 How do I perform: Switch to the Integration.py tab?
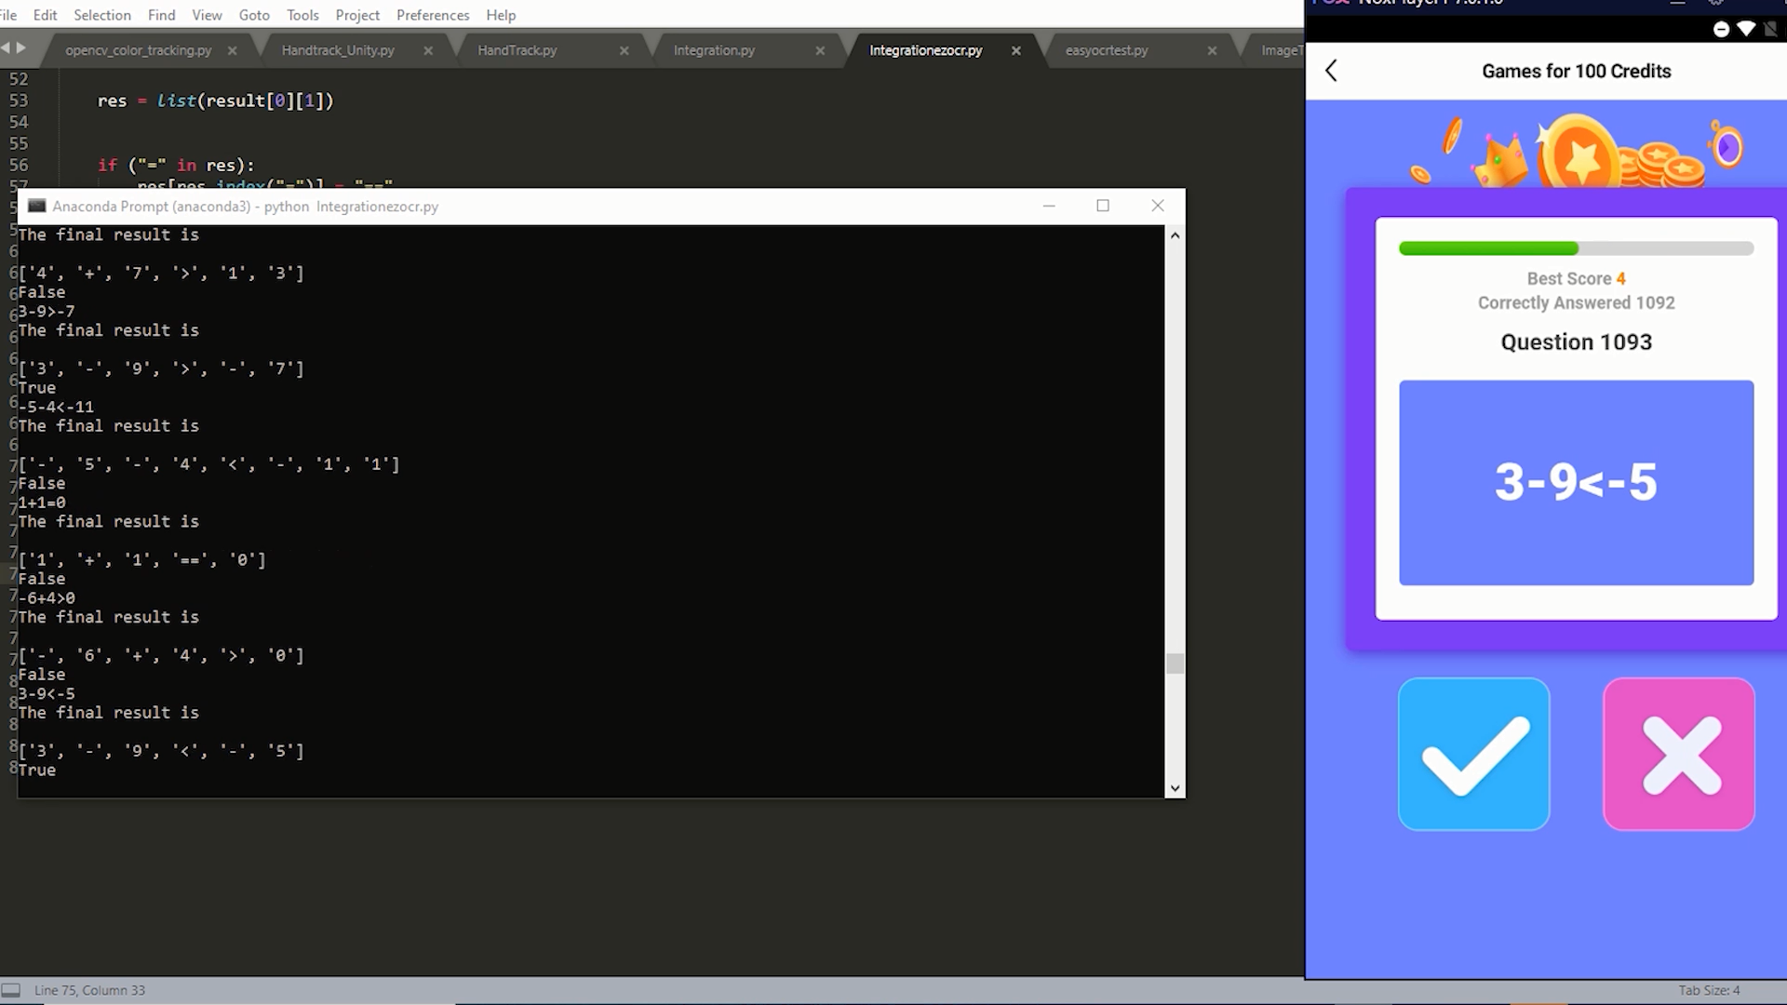click(x=713, y=50)
